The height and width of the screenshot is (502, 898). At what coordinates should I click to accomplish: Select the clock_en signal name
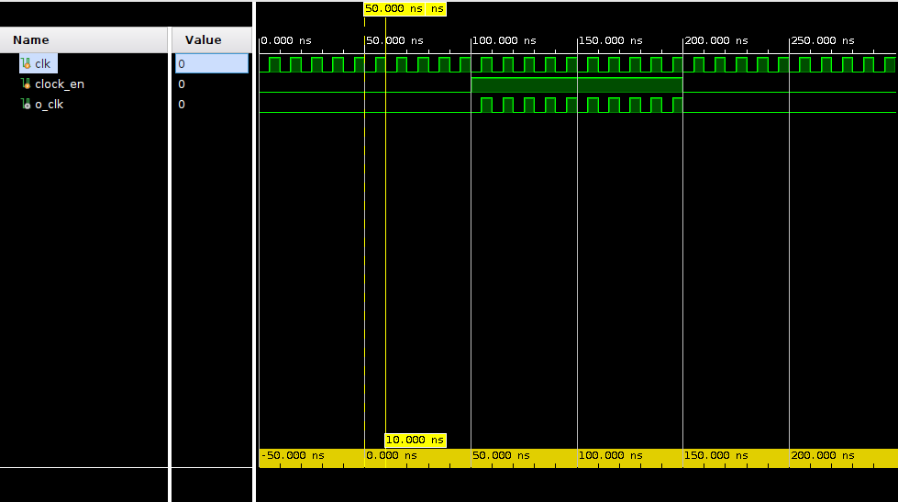coord(60,84)
